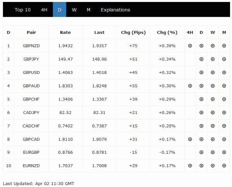Image resolution: width=232 pixels, height=187 pixels.
Task: Click the Rate column header
Action: pyautogui.click(x=65, y=32)
